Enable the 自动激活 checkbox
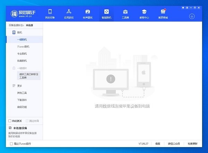 10,121
